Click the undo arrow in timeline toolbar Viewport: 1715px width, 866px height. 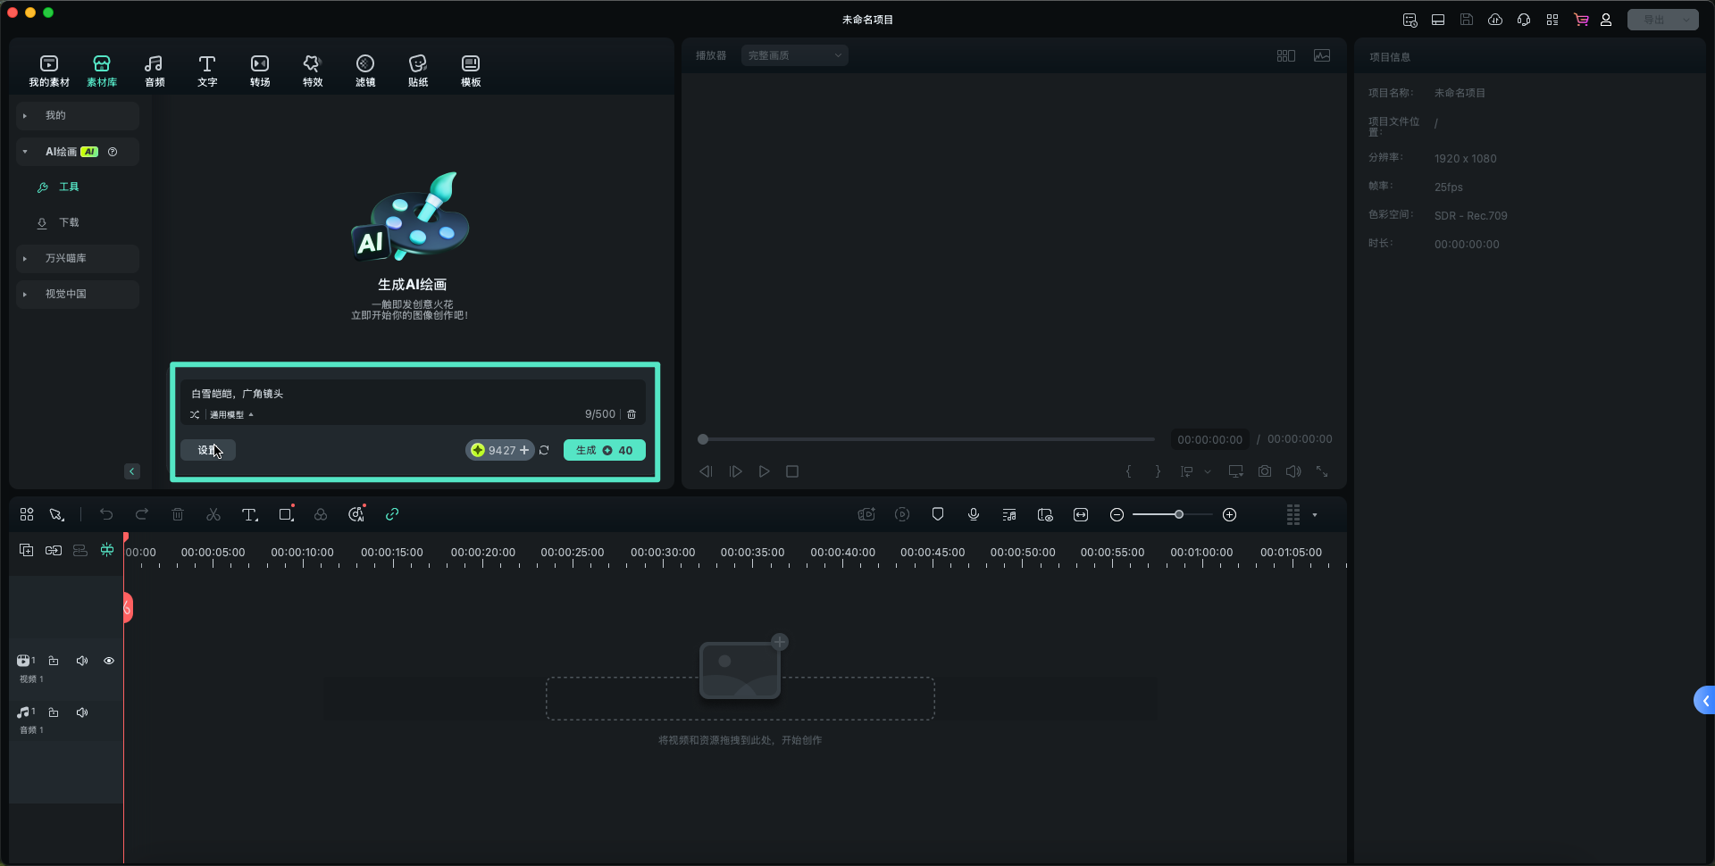(106, 514)
